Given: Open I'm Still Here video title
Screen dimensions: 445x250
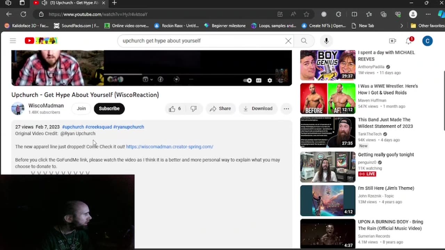Looking at the screenshot, I should tap(386, 188).
